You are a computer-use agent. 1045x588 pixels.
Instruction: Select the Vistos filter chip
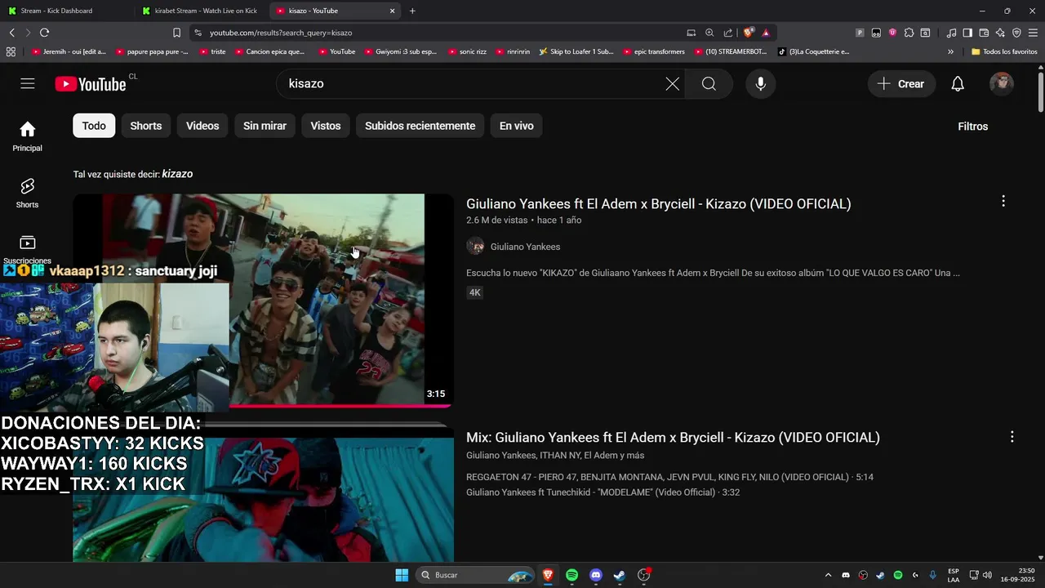click(326, 126)
